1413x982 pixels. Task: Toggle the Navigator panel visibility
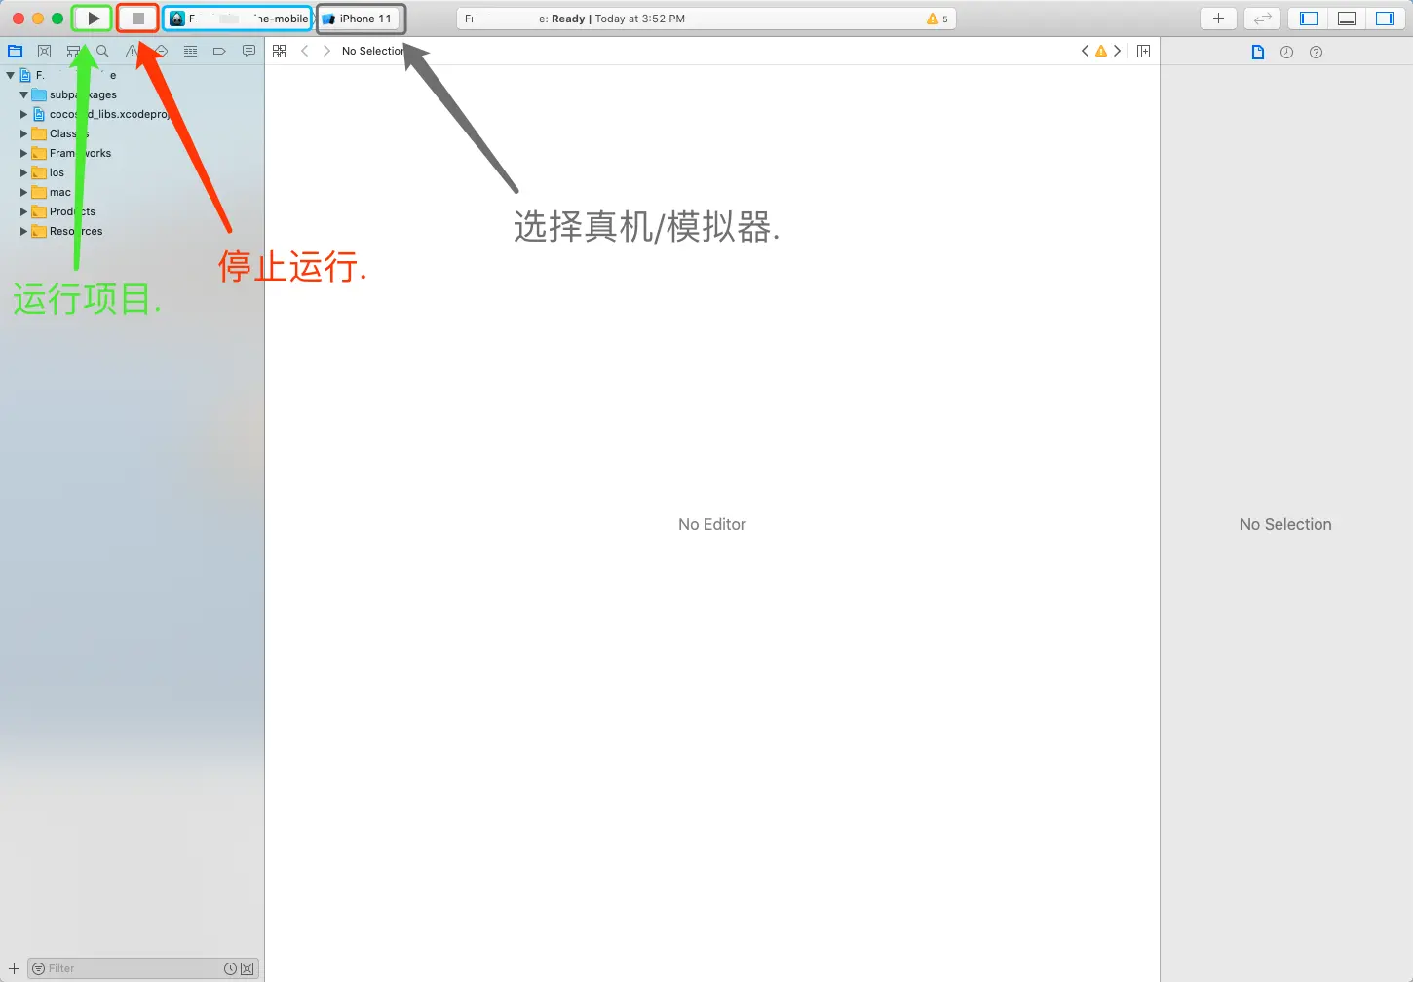coord(1307,18)
